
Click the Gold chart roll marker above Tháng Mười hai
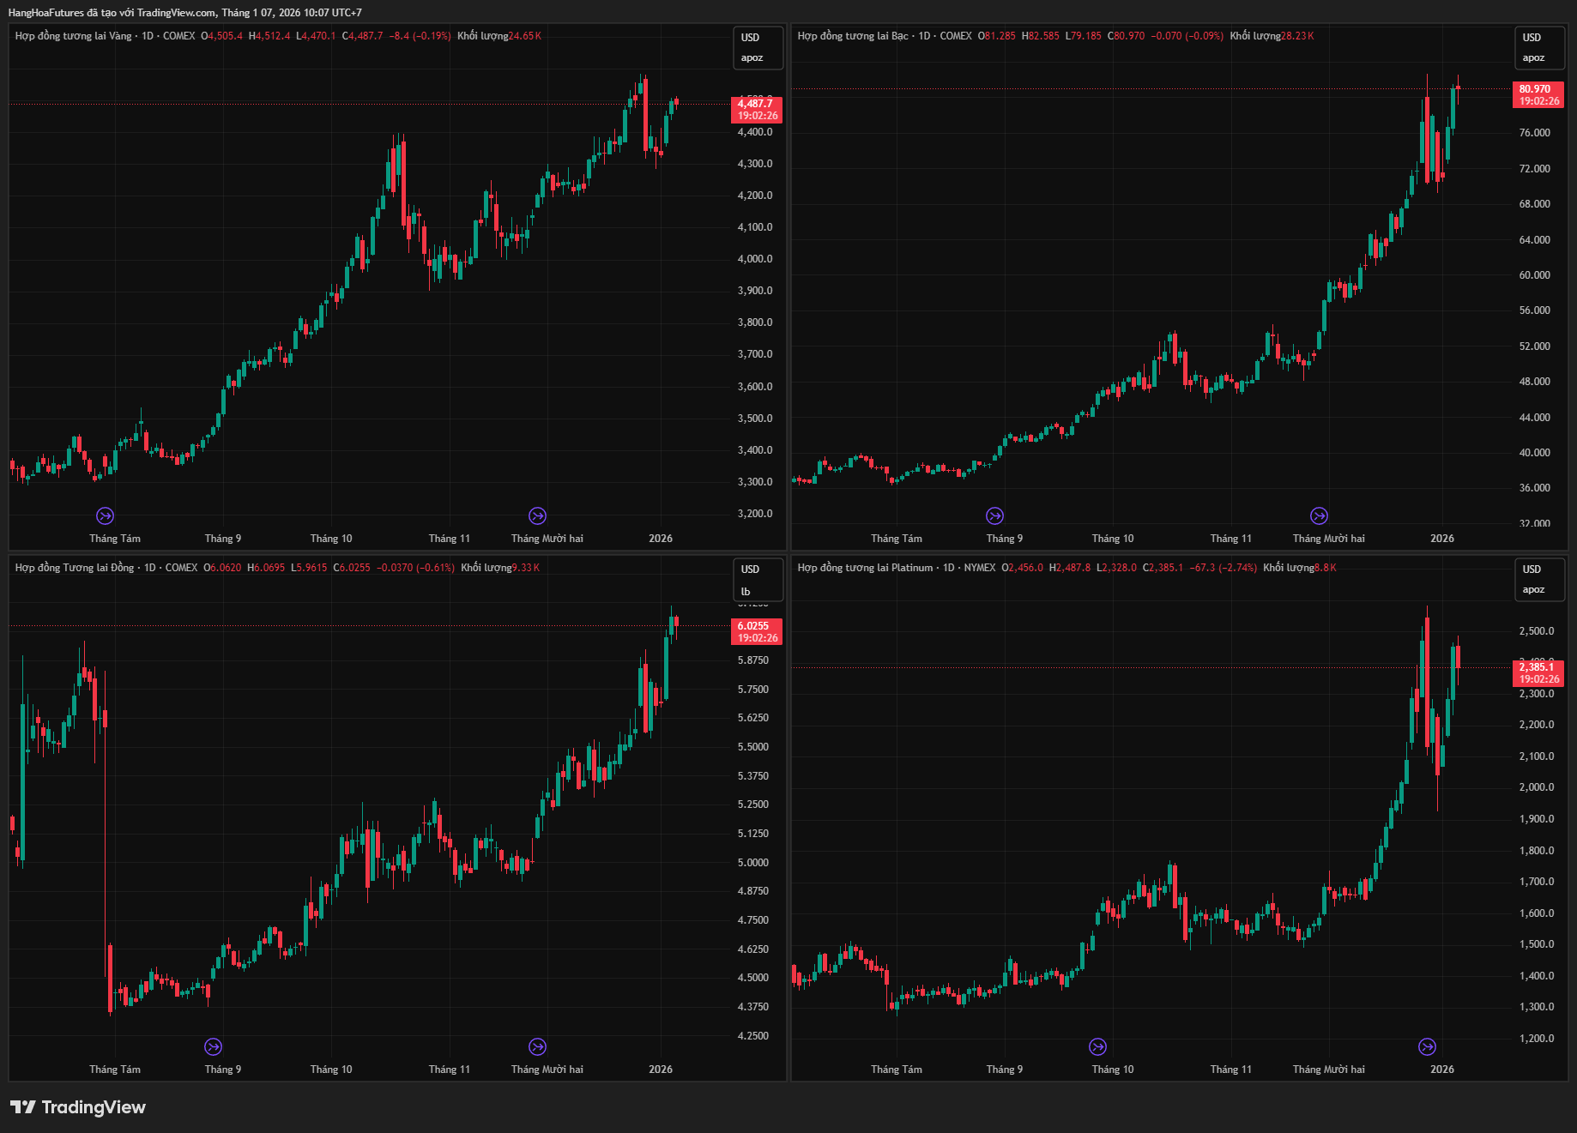(537, 515)
